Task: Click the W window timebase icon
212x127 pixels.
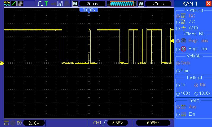Action: coord(140,4)
